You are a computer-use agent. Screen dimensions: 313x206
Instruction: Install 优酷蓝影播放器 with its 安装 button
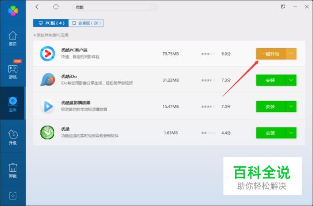(x=270, y=106)
